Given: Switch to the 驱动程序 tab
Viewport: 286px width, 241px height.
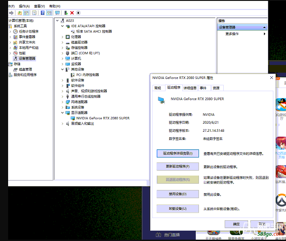Looking at the screenshot, I should (x=174, y=88).
